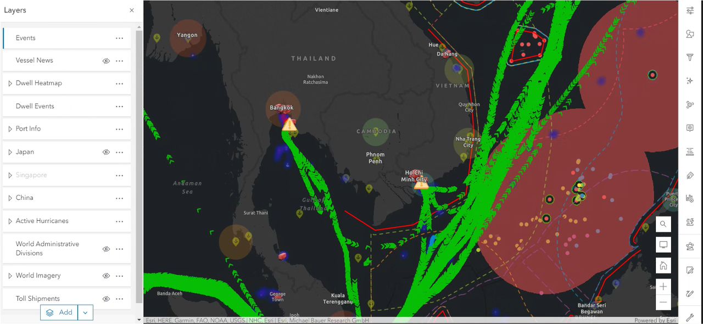This screenshot has height=324, width=703.
Task: Click the Zoom in control on map
Action: [663, 286]
